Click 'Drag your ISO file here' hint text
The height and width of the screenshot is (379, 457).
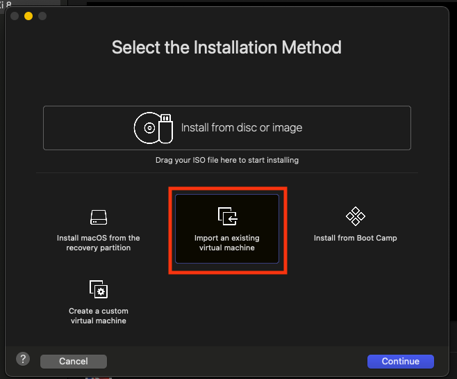(226, 160)
